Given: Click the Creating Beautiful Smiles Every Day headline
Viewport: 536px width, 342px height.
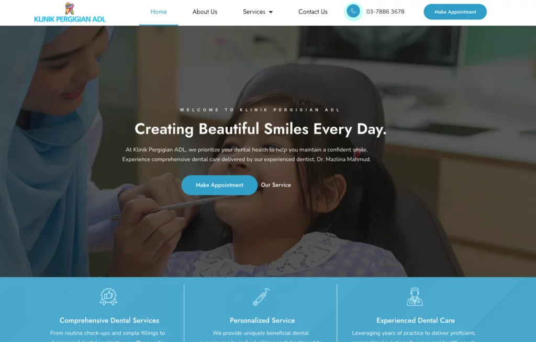Looking at the screenshot, I should tap(261, 129).
